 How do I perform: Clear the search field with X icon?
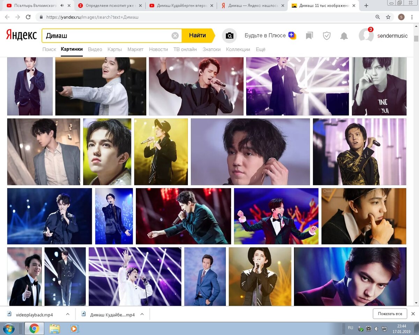click(x=175, y=36)
